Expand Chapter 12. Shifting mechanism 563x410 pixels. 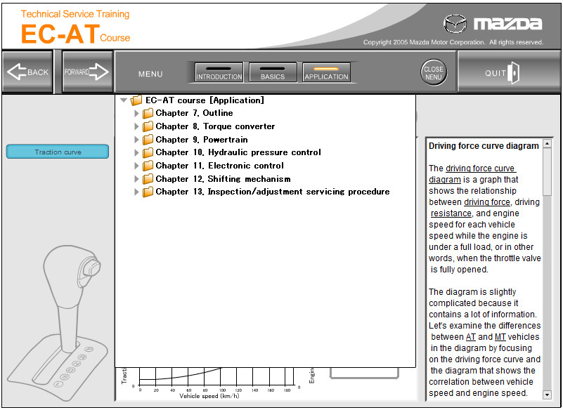click(x=136, y=178)
